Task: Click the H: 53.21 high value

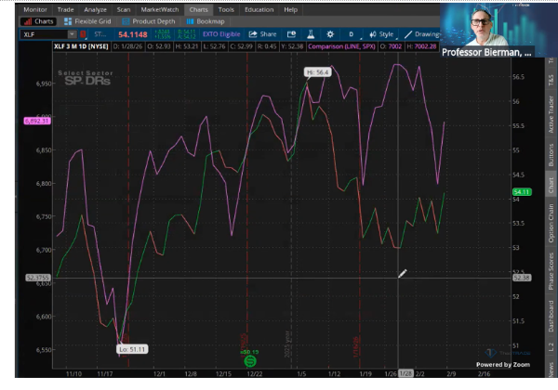Action: tap(187, 46)
